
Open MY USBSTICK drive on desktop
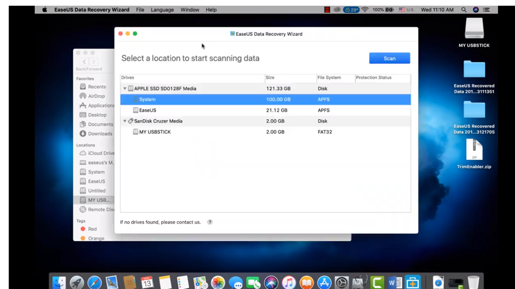click(474, 33)
